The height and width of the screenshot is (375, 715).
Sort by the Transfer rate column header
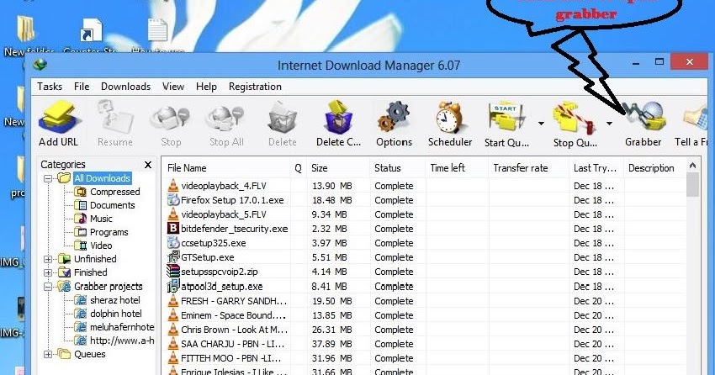tap(529, 167)
